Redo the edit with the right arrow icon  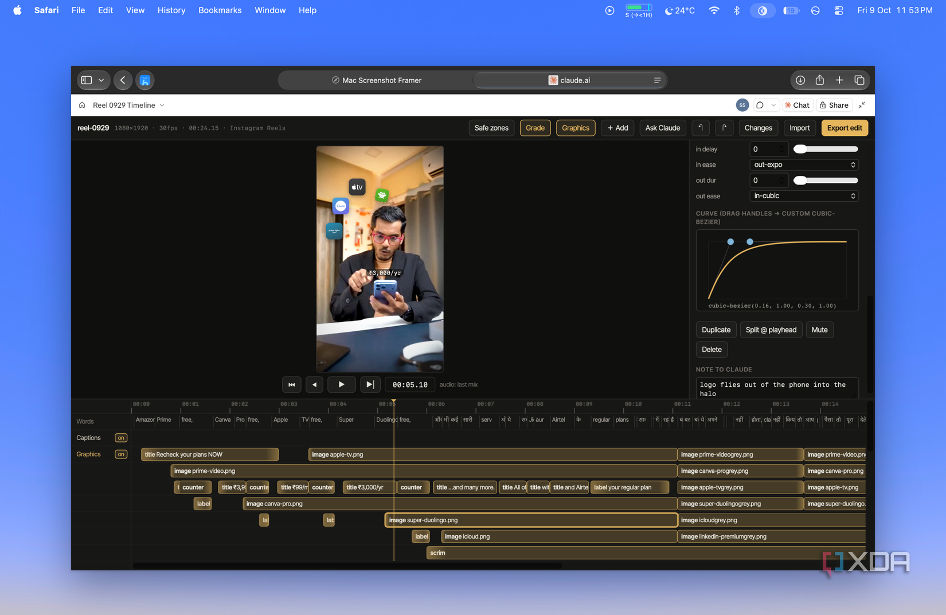click(x=724, y=128)
